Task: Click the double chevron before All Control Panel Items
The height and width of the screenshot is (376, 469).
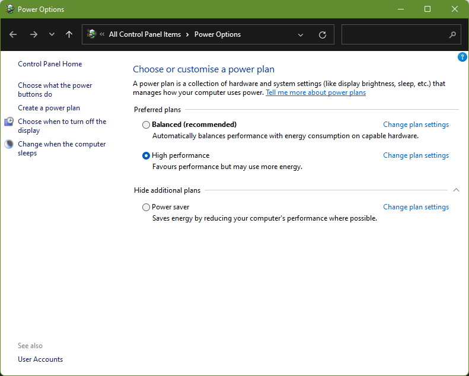Action: pos(102,34)
